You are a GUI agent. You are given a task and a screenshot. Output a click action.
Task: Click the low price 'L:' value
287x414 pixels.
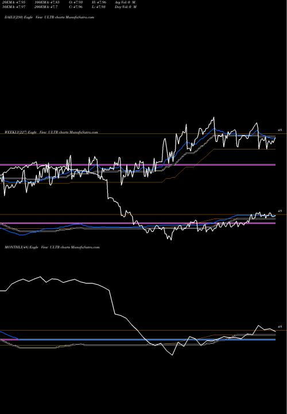pos(99,7)
